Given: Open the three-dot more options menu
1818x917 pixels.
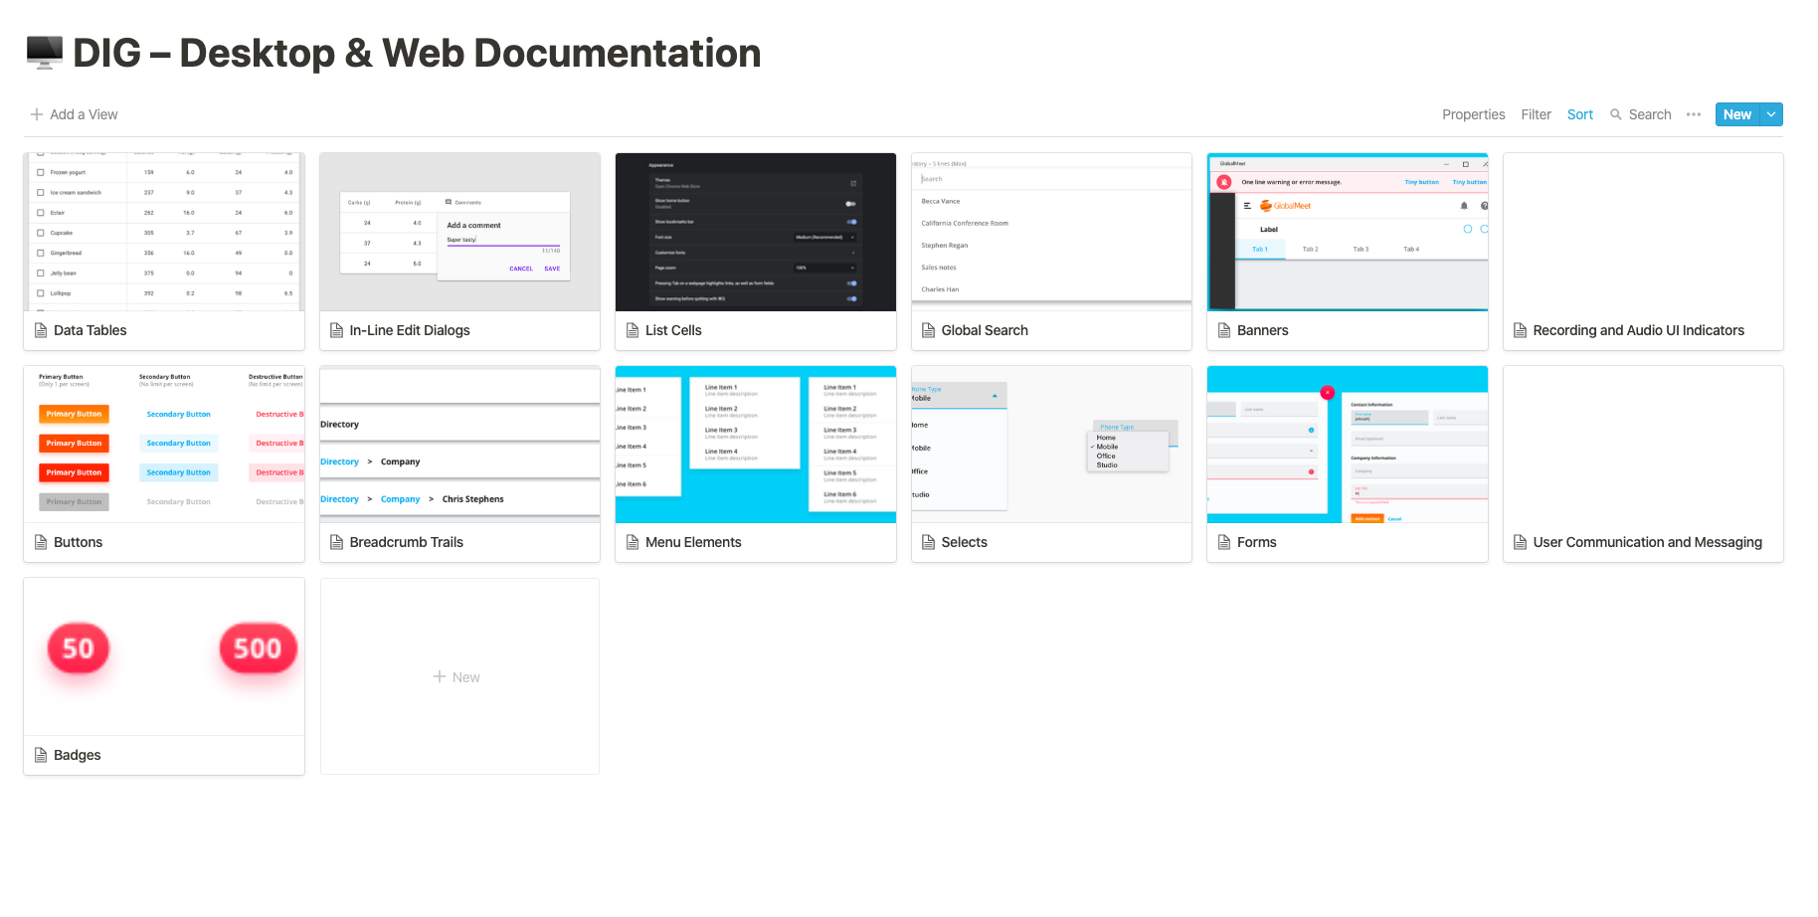Looking at the screenshot, I should (x=1694, y=114).
